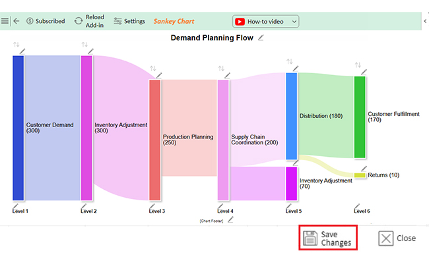Click the Production Planning (250) label

pos(188,140)
